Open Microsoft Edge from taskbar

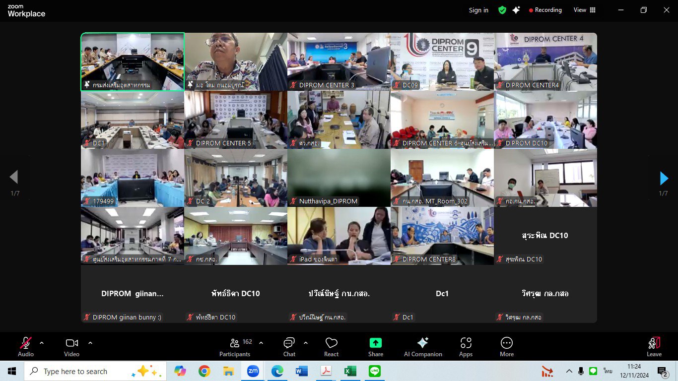(277, 371)
